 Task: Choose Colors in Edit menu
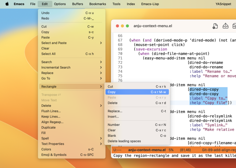pos(71,149)
